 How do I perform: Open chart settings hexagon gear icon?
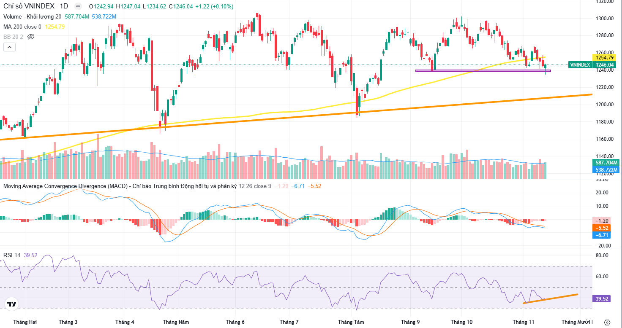click(608, 322)
